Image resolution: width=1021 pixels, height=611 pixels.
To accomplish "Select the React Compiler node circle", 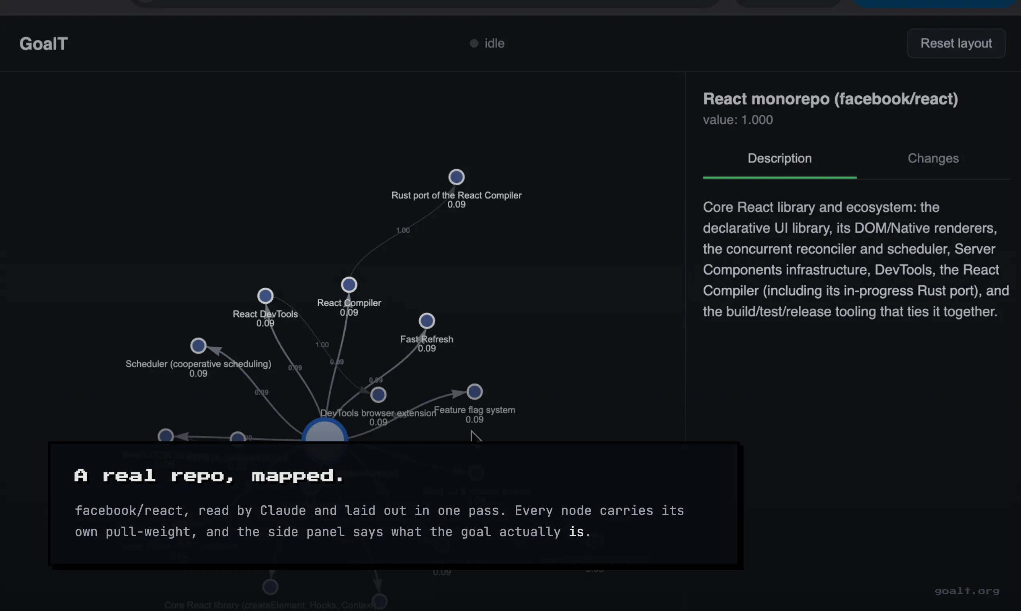I will click(349, 285).
